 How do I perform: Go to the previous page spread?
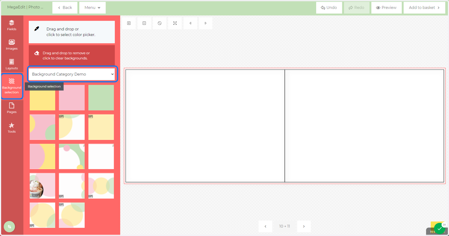(265, 226)
